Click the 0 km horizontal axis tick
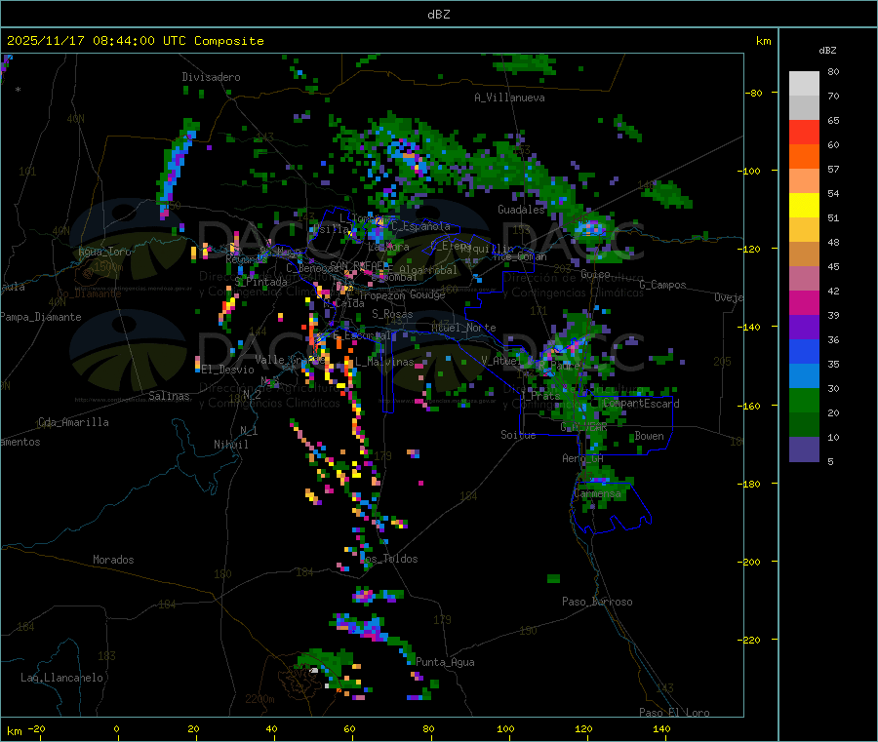This screenshot has width=878, height=742. (x=116, y=728)
